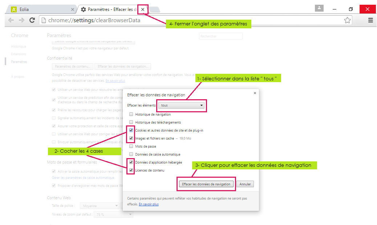Click the user profile icon in title bar
377x225 pixels.
coord(319,8)
